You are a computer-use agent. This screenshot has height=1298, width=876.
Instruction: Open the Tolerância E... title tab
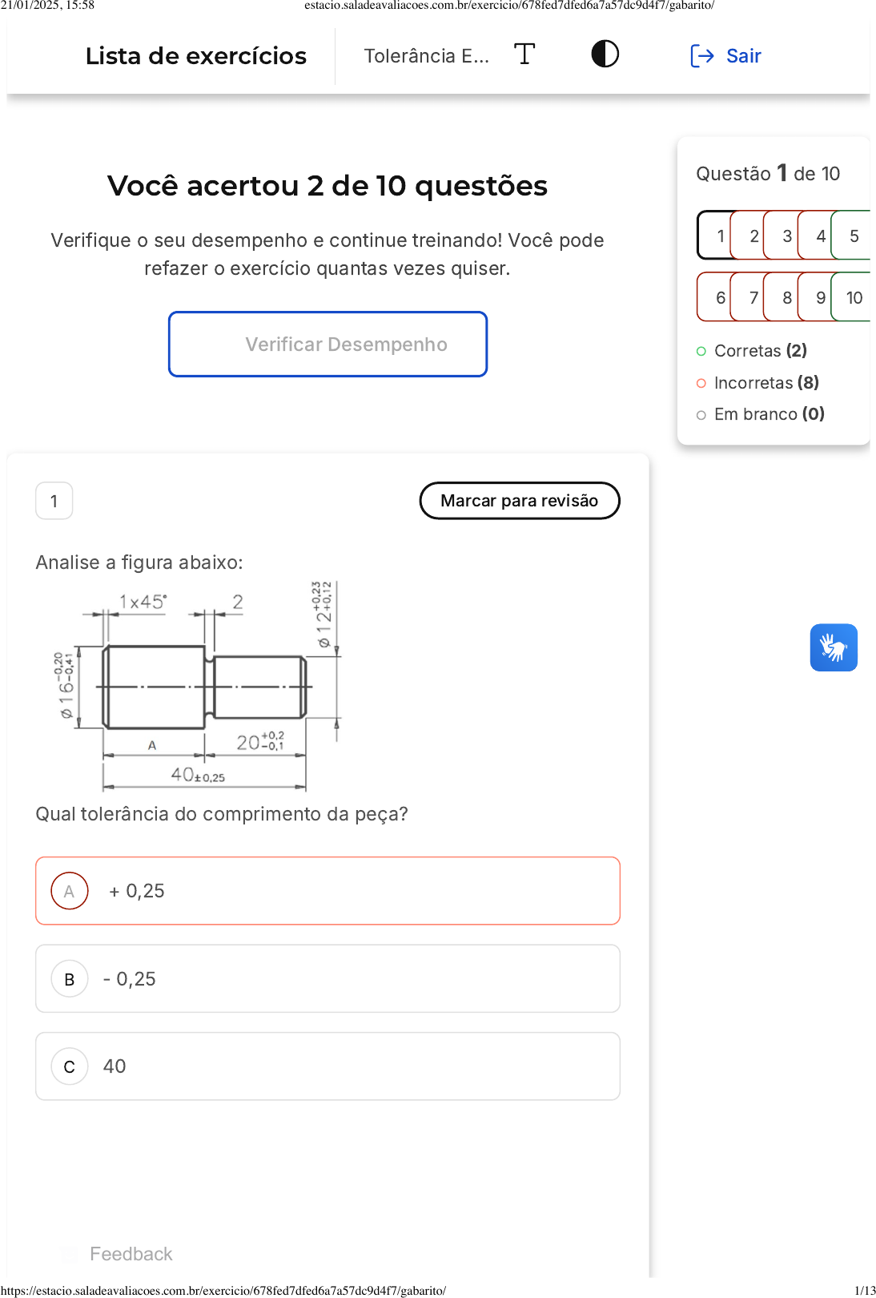tap(426, 56)
